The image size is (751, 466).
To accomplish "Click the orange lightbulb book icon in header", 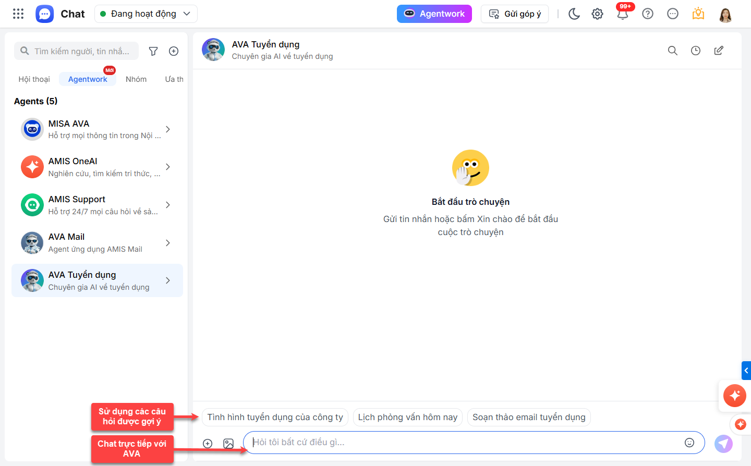I will 698,14.
